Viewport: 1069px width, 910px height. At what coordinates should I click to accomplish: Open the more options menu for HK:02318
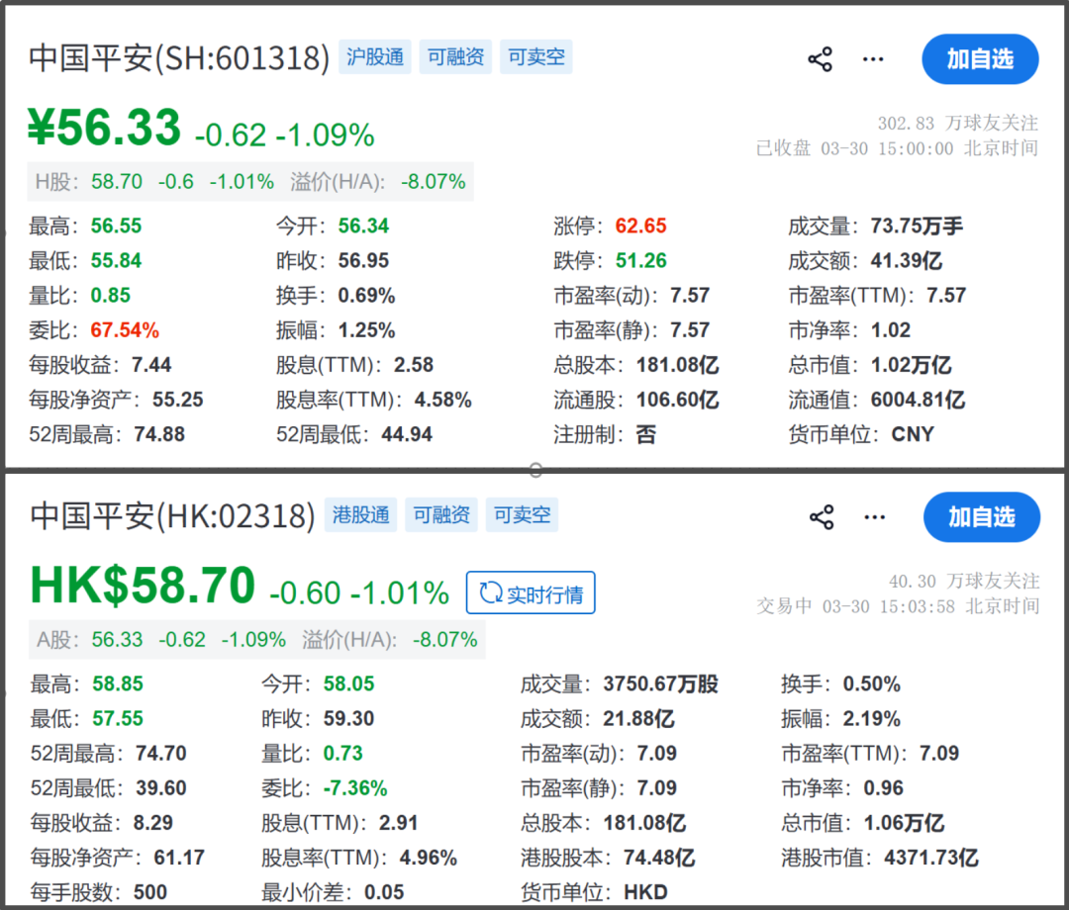click(873, 517)
